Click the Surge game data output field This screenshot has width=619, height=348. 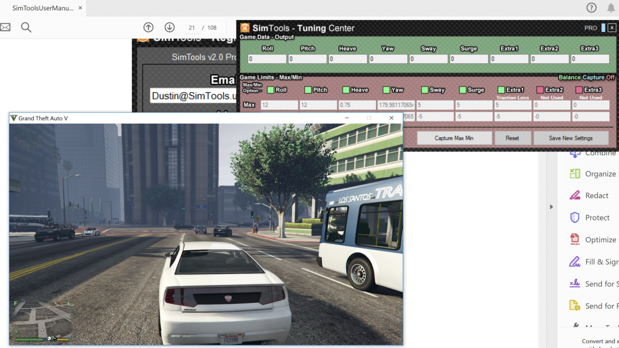point(469,59)
